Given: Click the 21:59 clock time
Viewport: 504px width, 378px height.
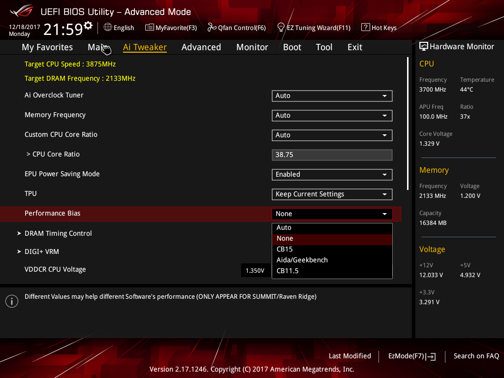Looking at the screenshot, I should click(x=63, y=29).
